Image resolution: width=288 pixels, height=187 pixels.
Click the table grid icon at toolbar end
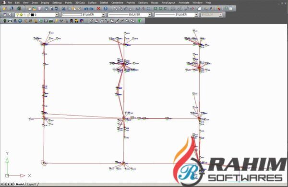coord(231,9)
